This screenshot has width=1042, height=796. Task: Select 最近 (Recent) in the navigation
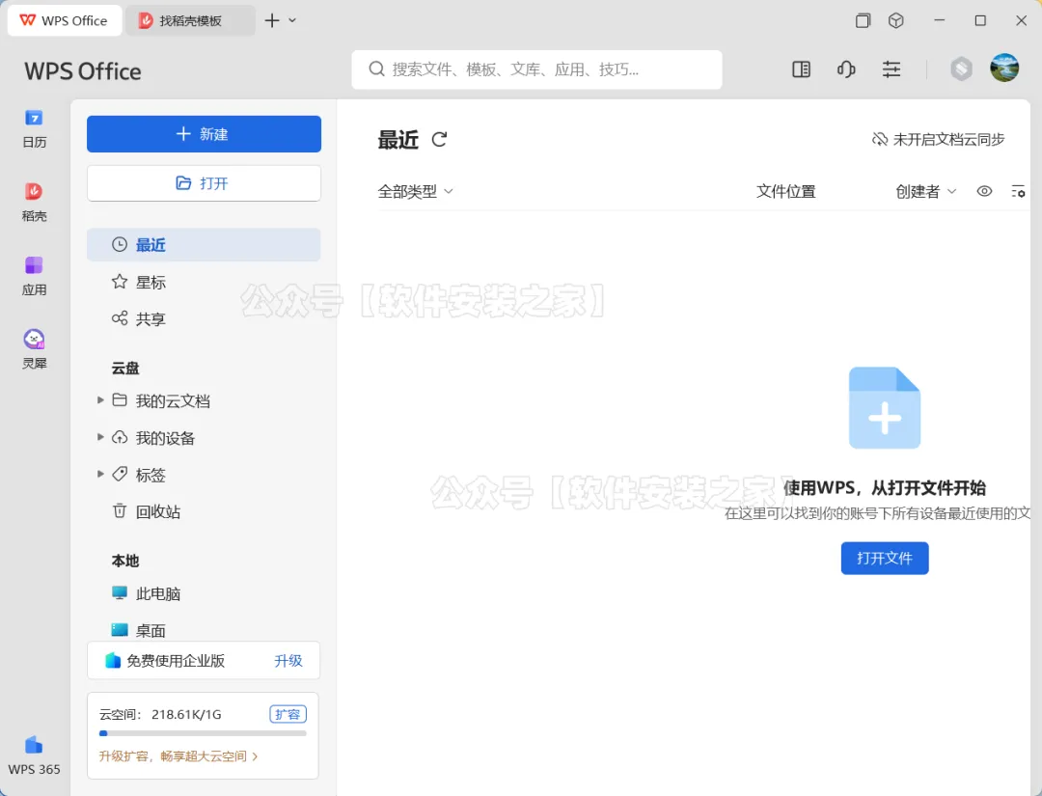(204, 244)
